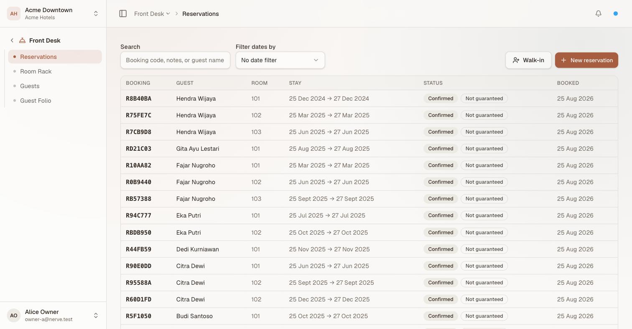
Task: Click stay 25 Aug 2025 → 27 Aug 2025
Action: click(x=329, y=149)
